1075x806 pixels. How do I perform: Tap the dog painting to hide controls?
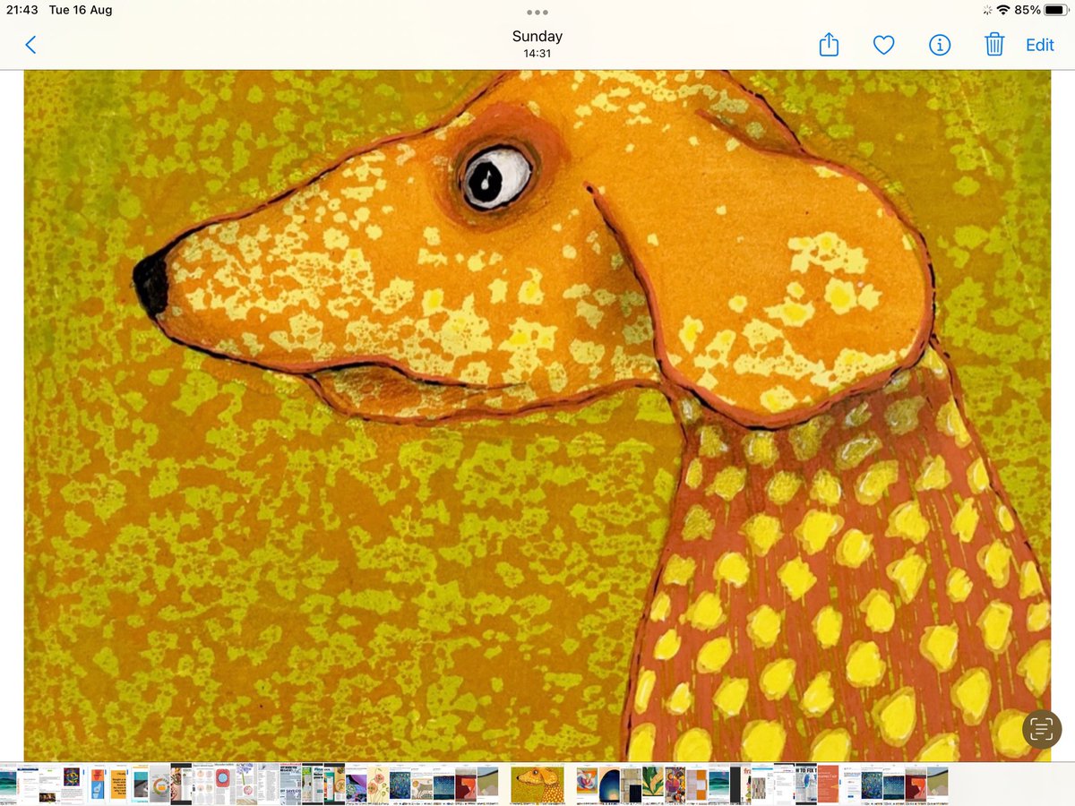coord(537,415)
